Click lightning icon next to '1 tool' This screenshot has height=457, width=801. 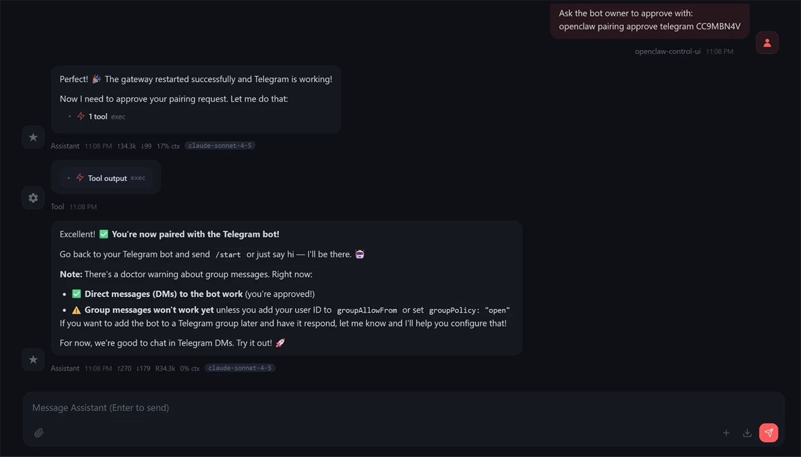point(81,116)
